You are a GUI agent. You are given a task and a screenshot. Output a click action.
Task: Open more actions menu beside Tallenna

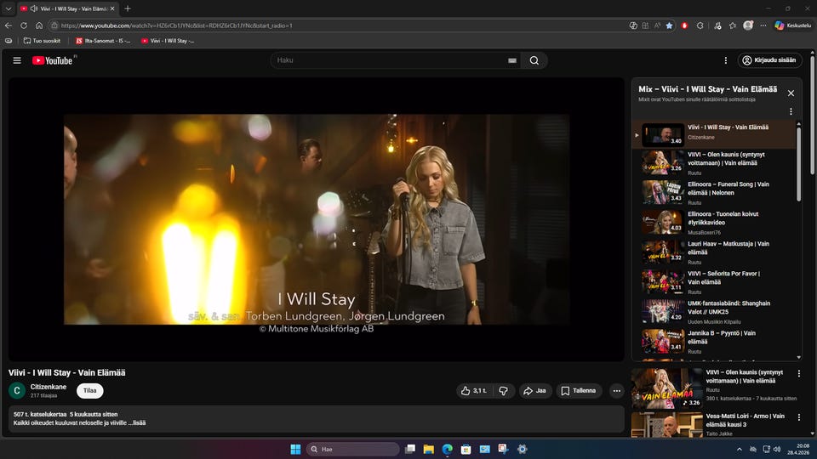[x=617, y=391]
